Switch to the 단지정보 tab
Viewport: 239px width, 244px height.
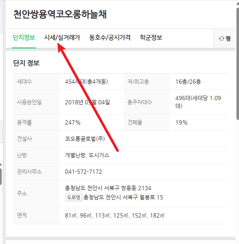point(24,38)
